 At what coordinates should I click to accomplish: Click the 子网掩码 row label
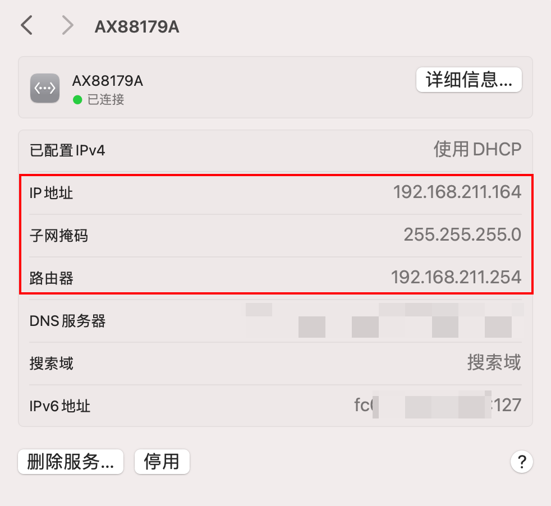pos(58,236)
